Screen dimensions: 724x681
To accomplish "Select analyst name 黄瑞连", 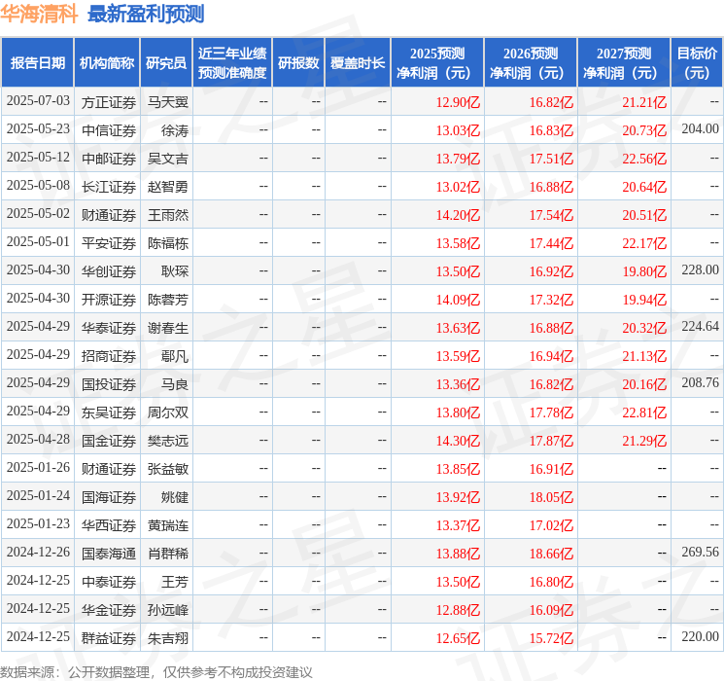I will pos(167,525).
